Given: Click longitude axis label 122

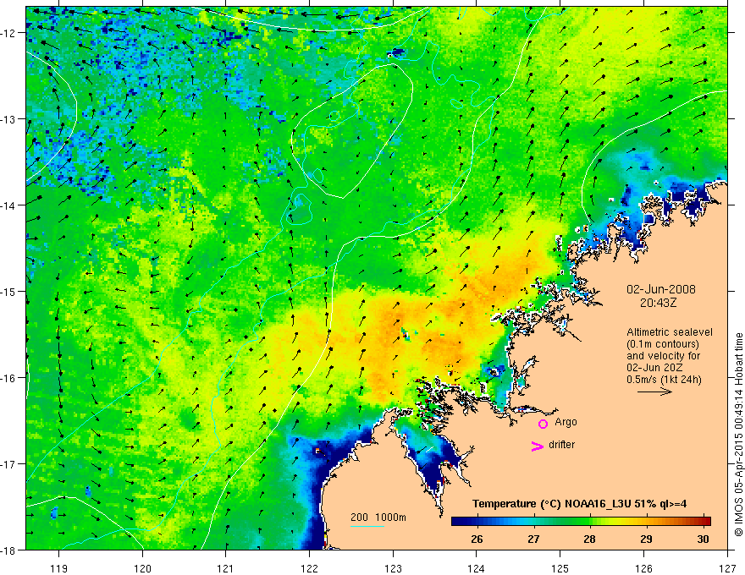Looking at the screenshot, I should [309, 568].
